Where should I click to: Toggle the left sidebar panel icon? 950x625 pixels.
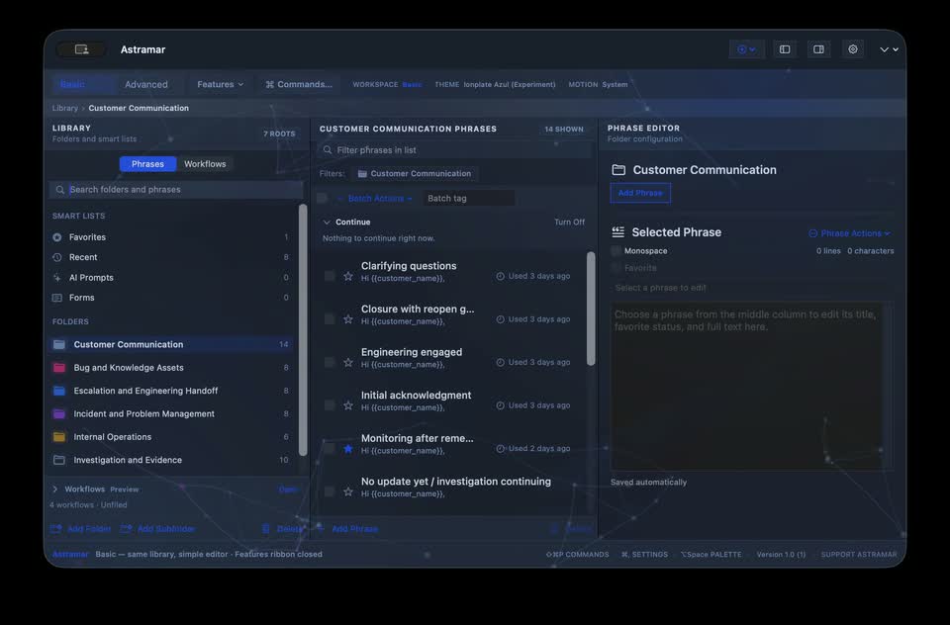(785, 49)
